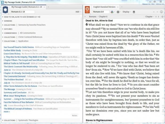165x124 pixels.
Task: Open the Display dropdown menu
Action: 126,12
